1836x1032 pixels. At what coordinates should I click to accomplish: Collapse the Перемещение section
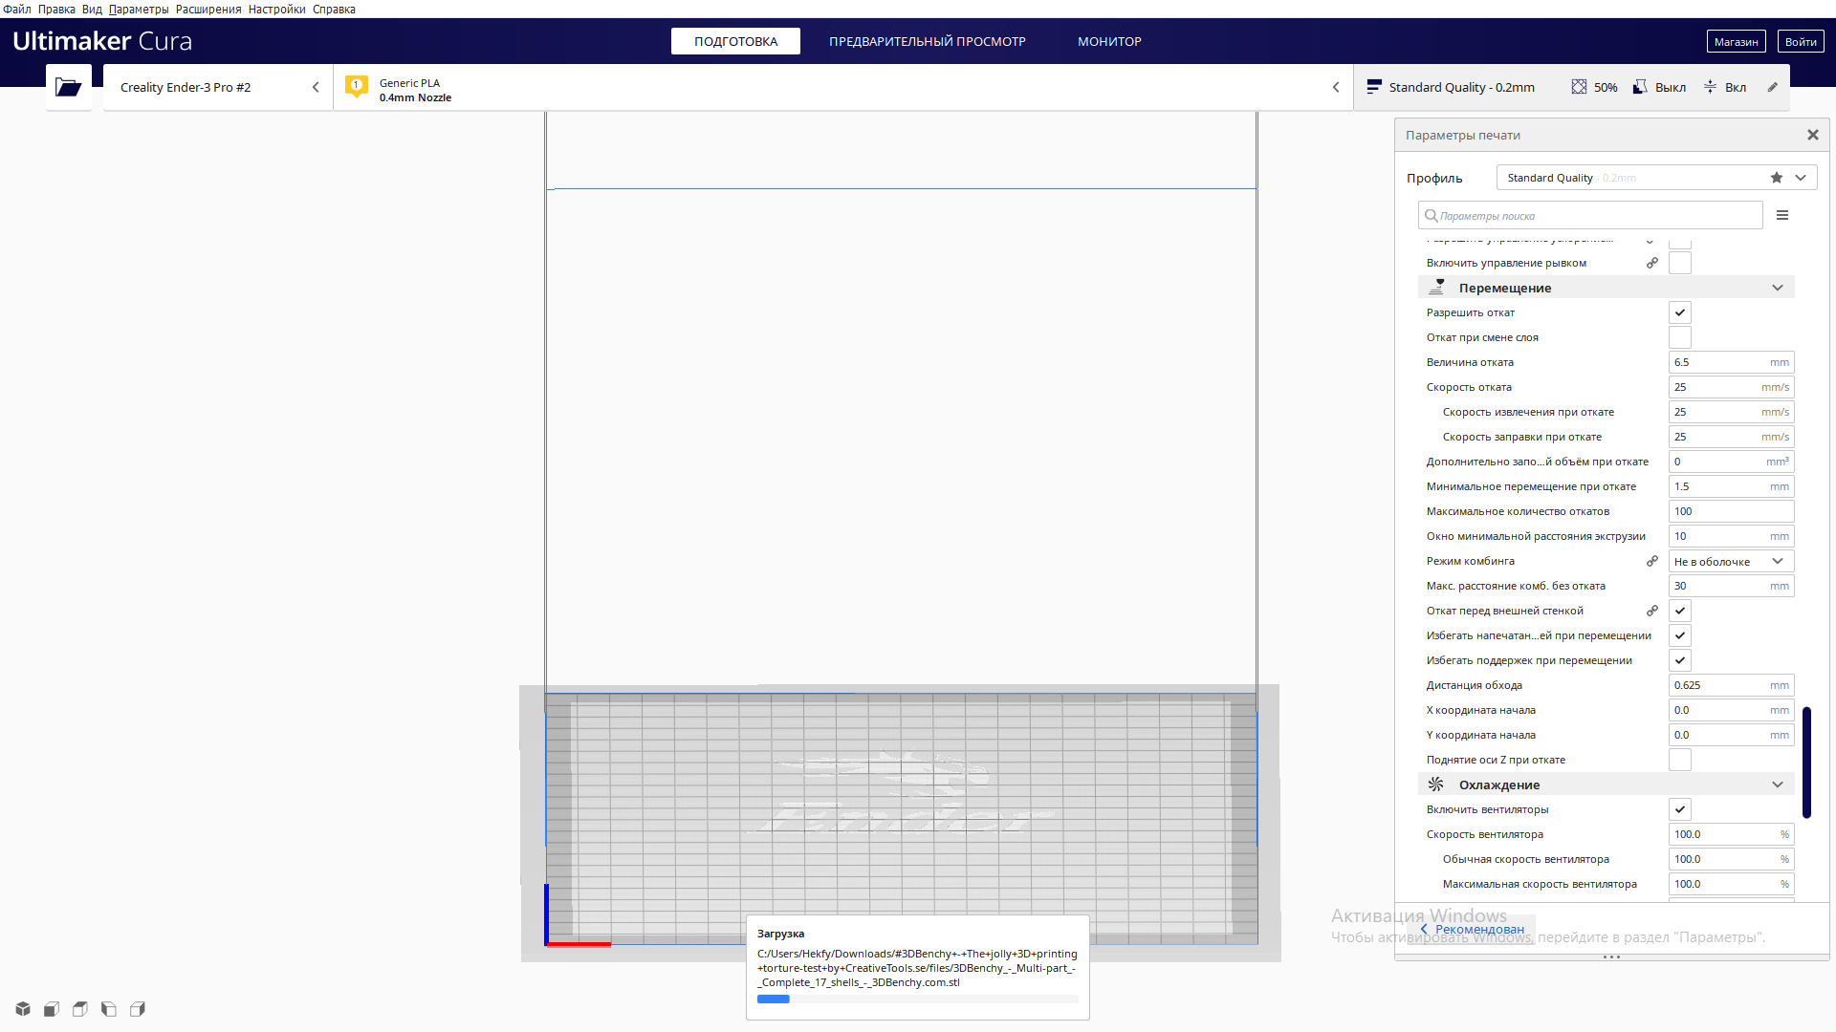pos(1777,288)
